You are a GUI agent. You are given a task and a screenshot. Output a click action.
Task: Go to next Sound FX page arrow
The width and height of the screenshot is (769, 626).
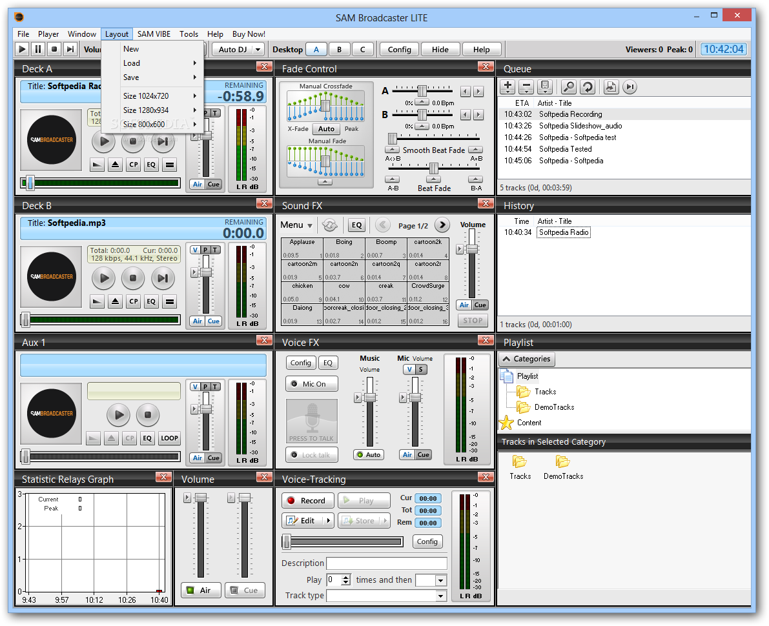click(x=442, y=225)
